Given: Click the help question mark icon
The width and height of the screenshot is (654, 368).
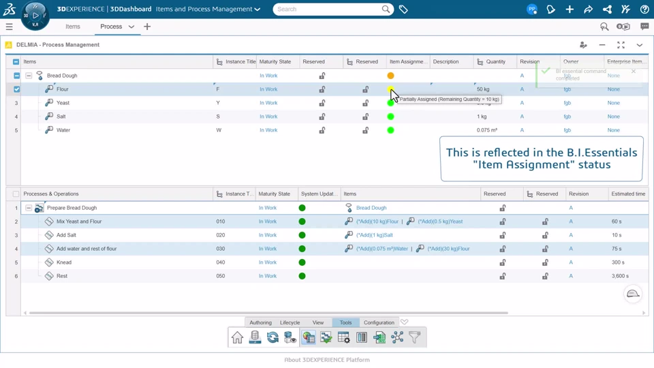Looking at the screenshot, I should click(644, 10).
